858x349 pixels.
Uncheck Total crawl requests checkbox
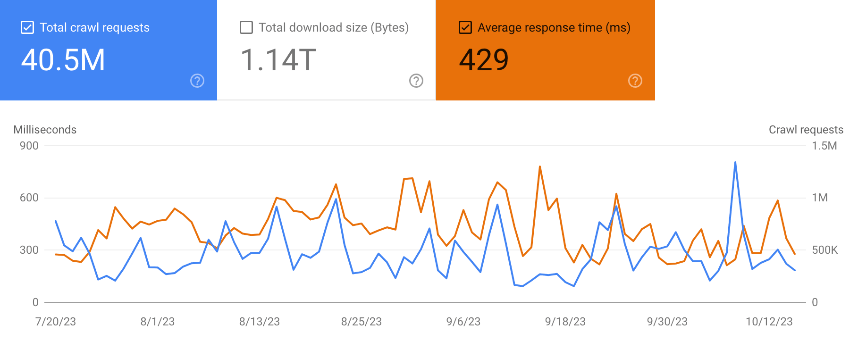pos(27,27)
